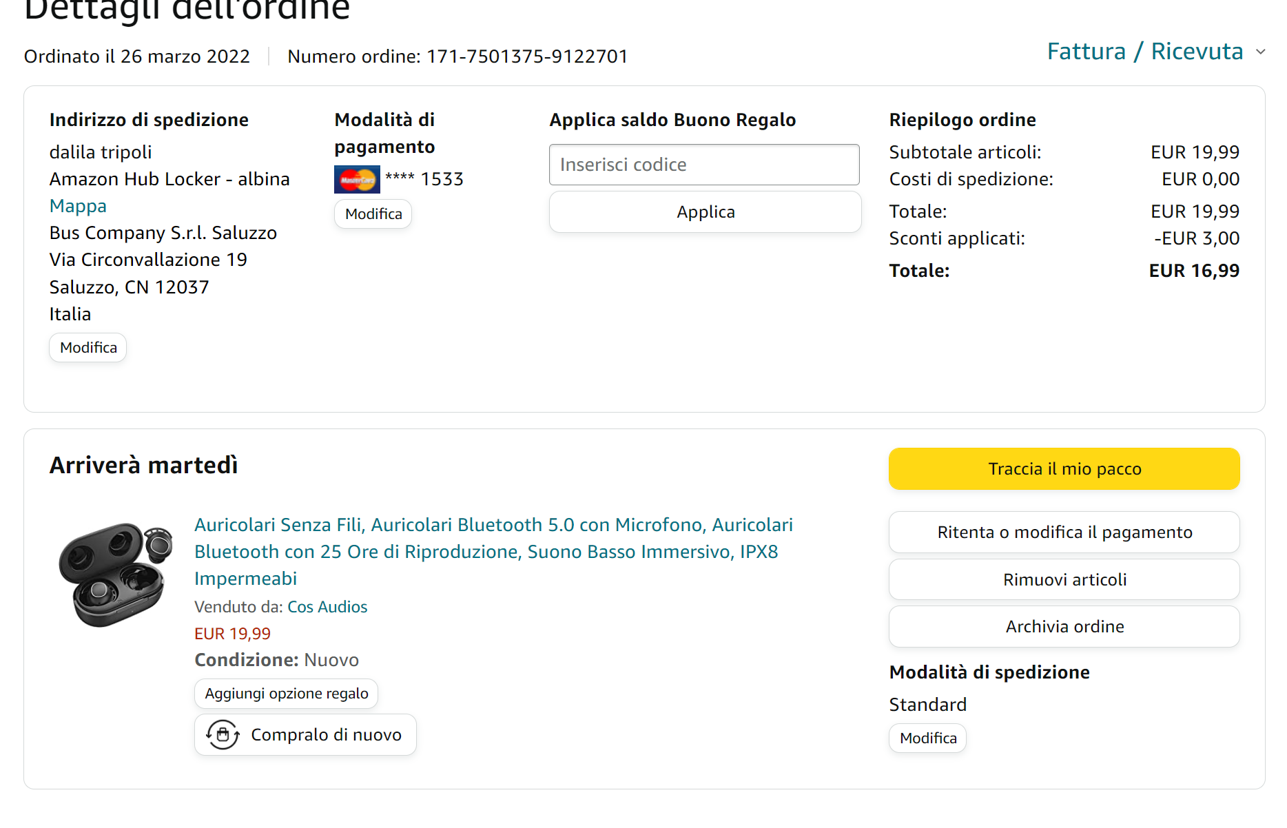Click the Traccia il mio pacco button
Screen dimensions: 1287x828
[1064, 469]
